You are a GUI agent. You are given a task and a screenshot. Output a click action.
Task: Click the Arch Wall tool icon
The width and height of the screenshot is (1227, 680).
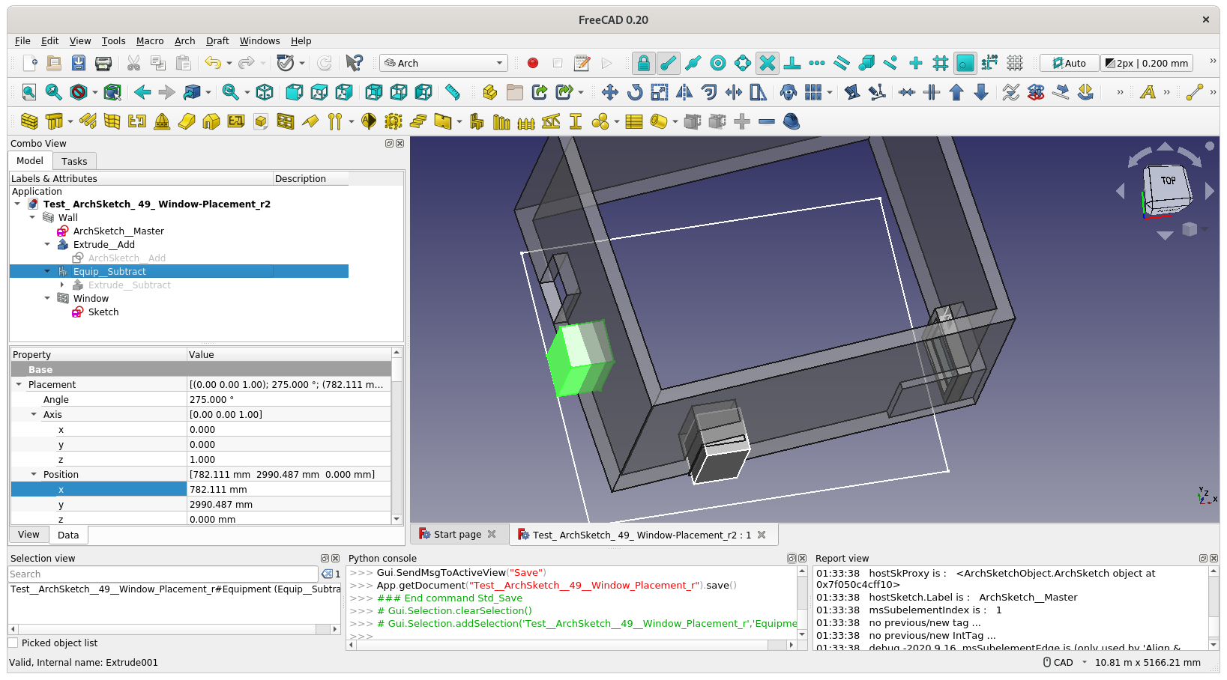(29, 121)
